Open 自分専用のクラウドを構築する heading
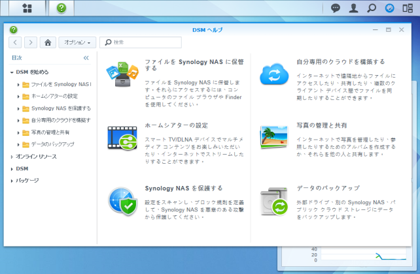The image size is (420, 274). 340,62
